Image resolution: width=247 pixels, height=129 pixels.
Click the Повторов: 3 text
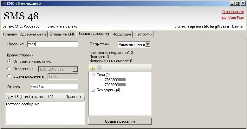[x=99, y=57]
